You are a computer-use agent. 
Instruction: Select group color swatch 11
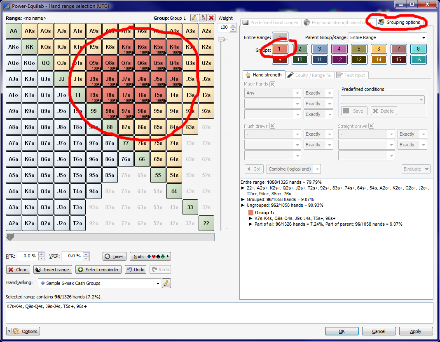[x=319, y=60]
